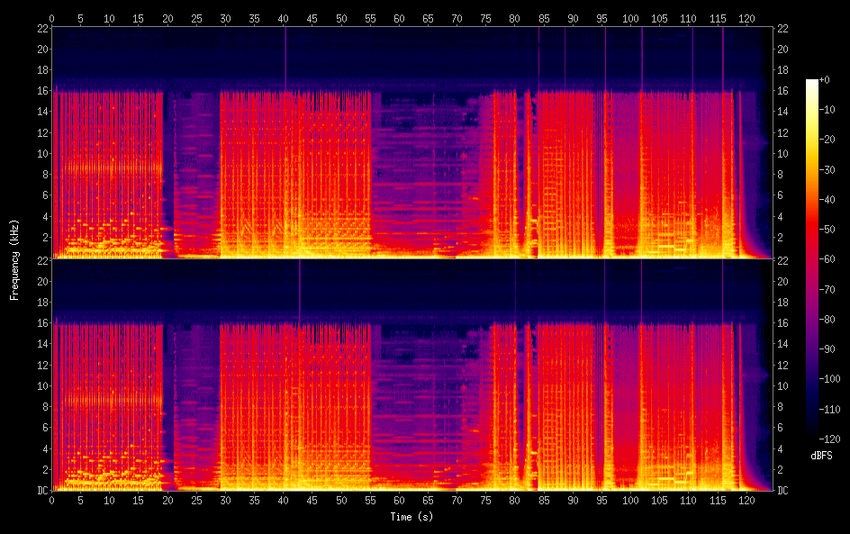The image size is (850, 534).
Task: Click the 4 kHz tick on lower-right frequency axis
Action: [781, 448]
